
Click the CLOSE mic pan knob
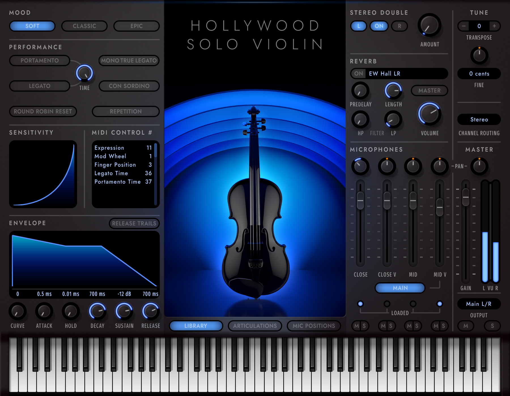point(360,166)
